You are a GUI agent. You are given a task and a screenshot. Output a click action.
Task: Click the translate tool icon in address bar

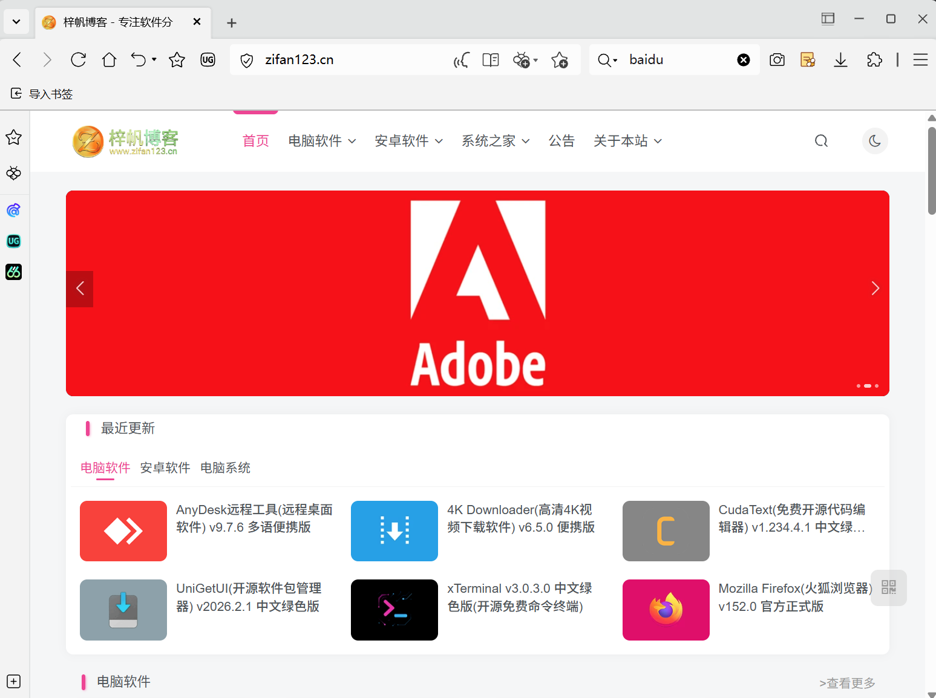521,60
